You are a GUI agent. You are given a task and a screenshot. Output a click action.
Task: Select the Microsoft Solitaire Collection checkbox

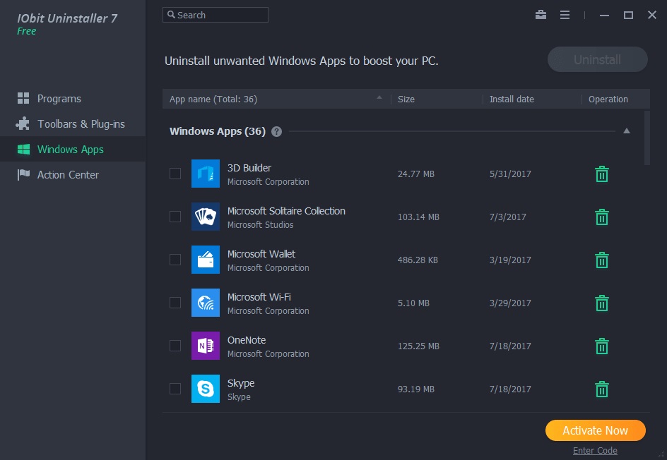[x=175, y=217]
